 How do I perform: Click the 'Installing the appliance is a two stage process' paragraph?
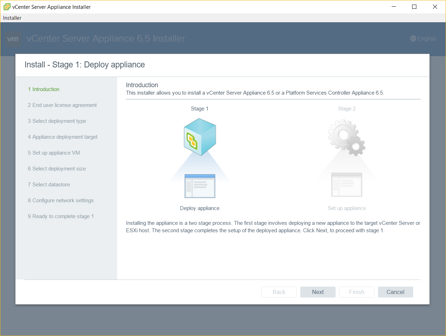tap(273, 227)
